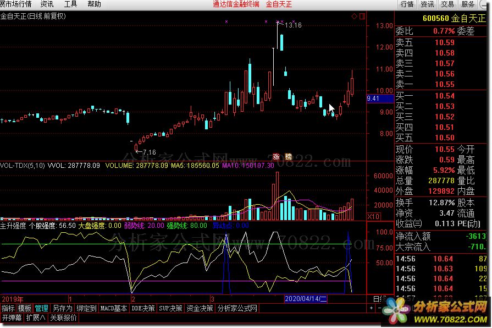Viewport: 492px width, 328px height.
Task: Click the X10 volume scale indicator
Action: 374,216
